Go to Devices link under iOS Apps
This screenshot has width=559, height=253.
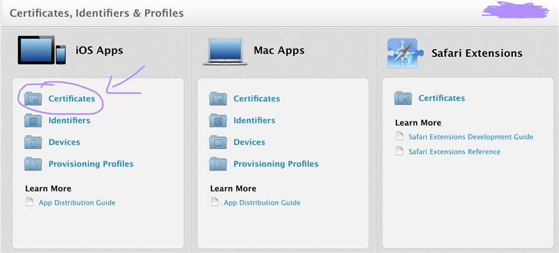click(x=64, y=142)
